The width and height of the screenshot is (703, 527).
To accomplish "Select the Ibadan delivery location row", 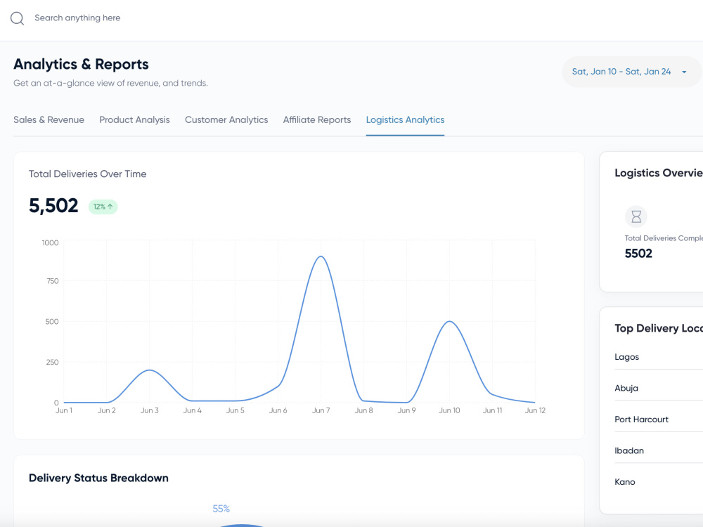I will click(x=658, y=451).
